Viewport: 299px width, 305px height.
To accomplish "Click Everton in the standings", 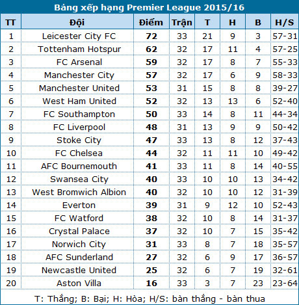I will 79,206.
